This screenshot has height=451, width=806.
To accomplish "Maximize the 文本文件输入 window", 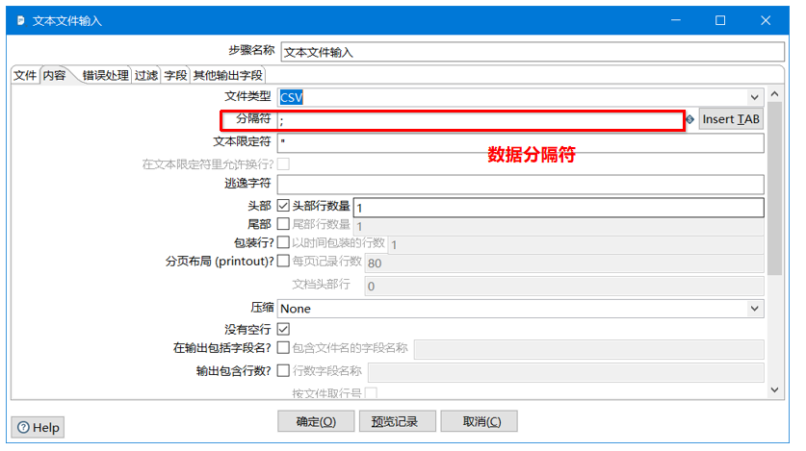I will click(x=720, y=20).
